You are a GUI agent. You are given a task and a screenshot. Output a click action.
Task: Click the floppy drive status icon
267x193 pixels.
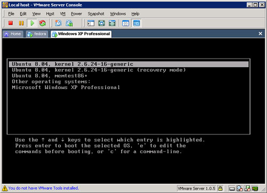247,188
